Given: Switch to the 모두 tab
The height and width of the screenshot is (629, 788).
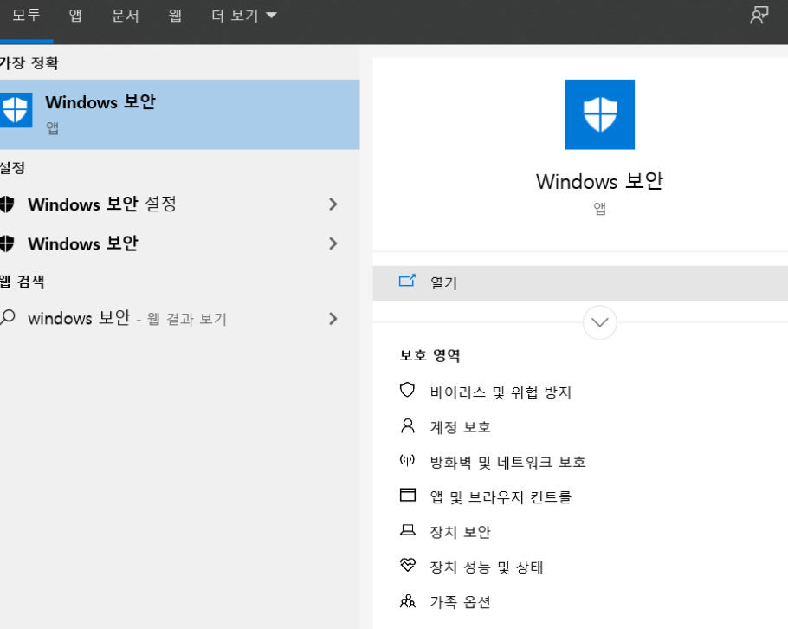Looking at the screenshot, I should pyautogui.click(x=26, y=15).
